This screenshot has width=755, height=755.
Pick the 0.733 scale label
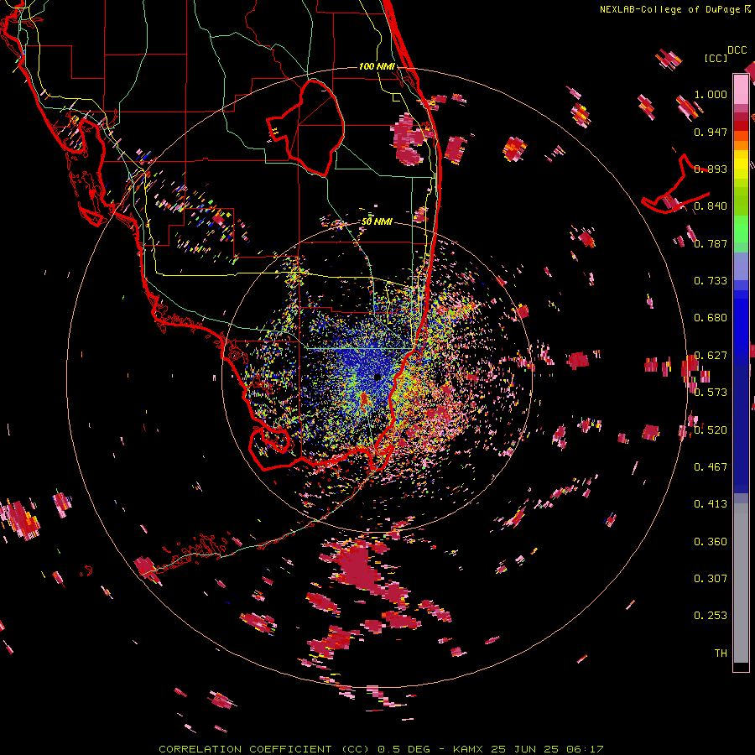711,281
